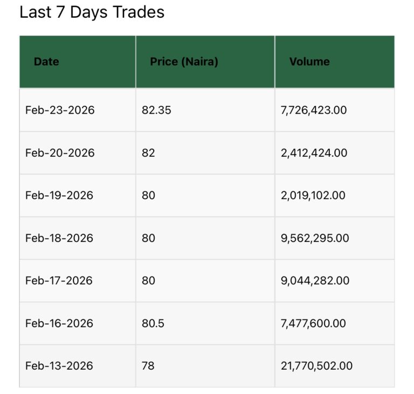Click the 2,019,102.00 volume value
Image resolution: width=414 pixels, height=394 pixels.
(x=313, y=196)
